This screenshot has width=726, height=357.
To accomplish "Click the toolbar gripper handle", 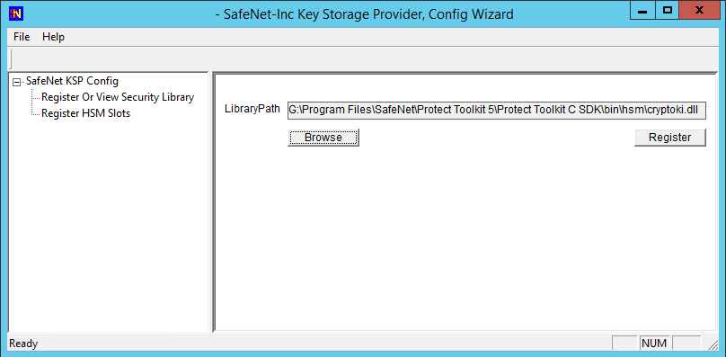I will click(11, 59).
